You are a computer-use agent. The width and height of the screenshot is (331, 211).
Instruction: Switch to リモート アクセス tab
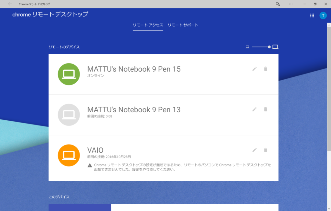click(x=148, y=25)
